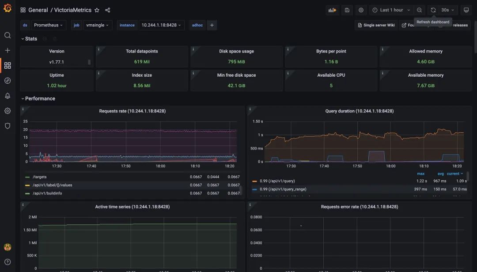Star the VictoriaMetrics dashboard
Screen dimensions: 477x272
point(97,10)
